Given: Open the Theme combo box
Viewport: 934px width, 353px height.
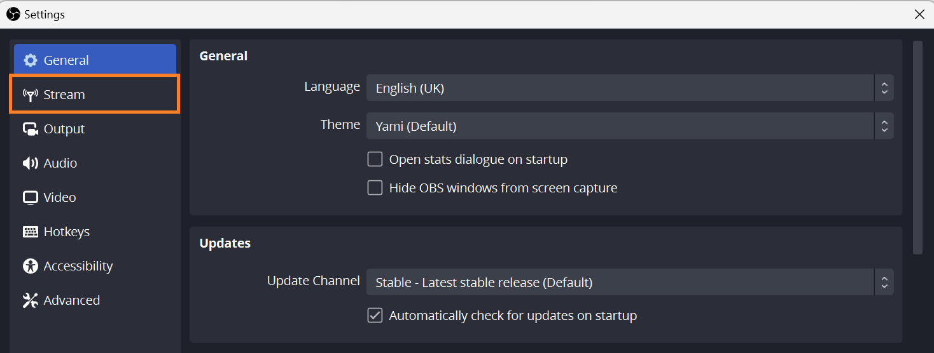Looking at the screenshot, I should (x=630, y=126).
